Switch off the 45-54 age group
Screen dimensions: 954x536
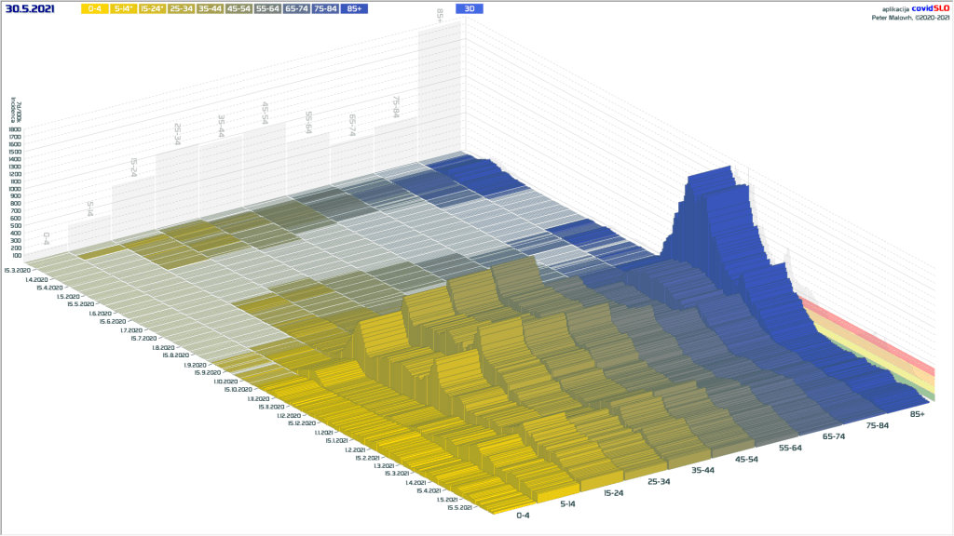tap(239, 8)
